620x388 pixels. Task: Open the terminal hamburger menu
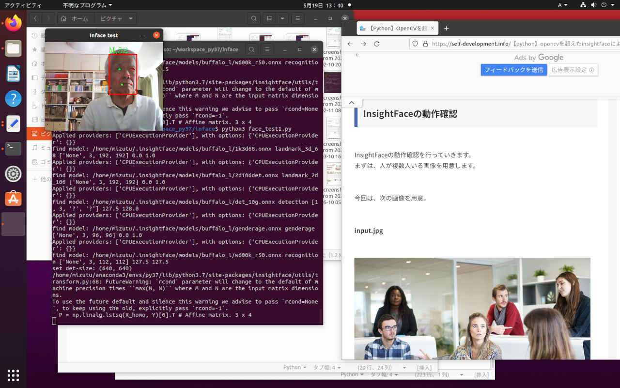266,49
